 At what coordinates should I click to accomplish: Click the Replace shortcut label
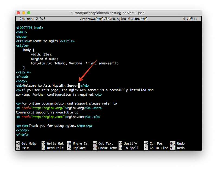click(x=79, y=148)
